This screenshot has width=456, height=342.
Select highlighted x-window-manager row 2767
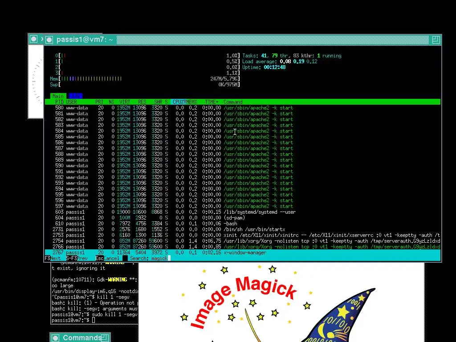click(243, 252)
